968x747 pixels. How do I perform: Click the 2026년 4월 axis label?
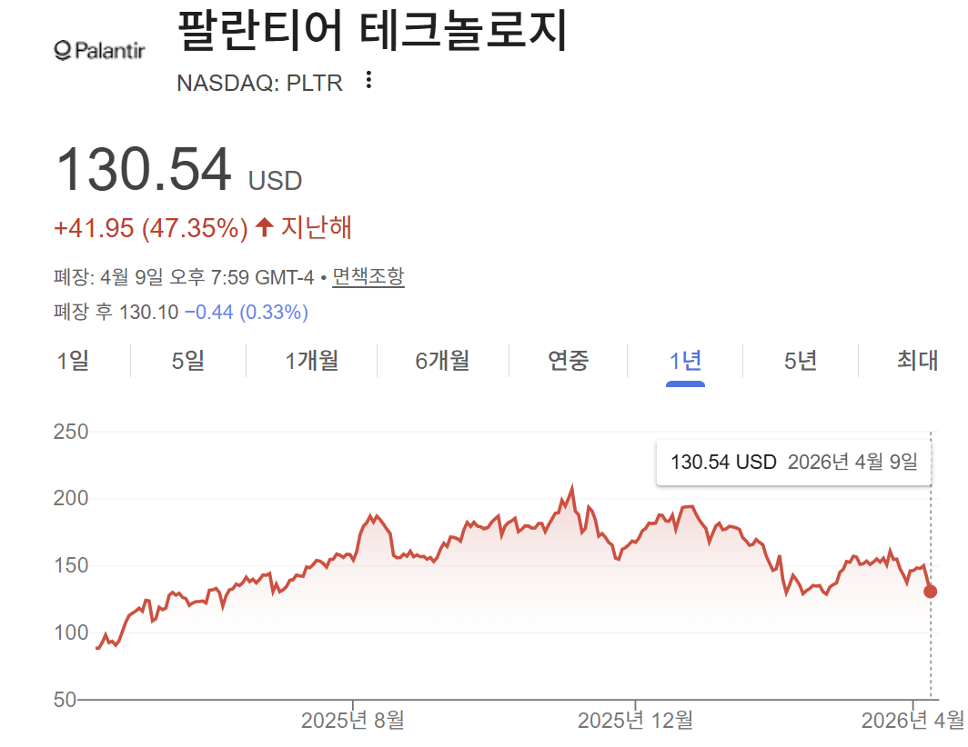[x=913, y=718]
